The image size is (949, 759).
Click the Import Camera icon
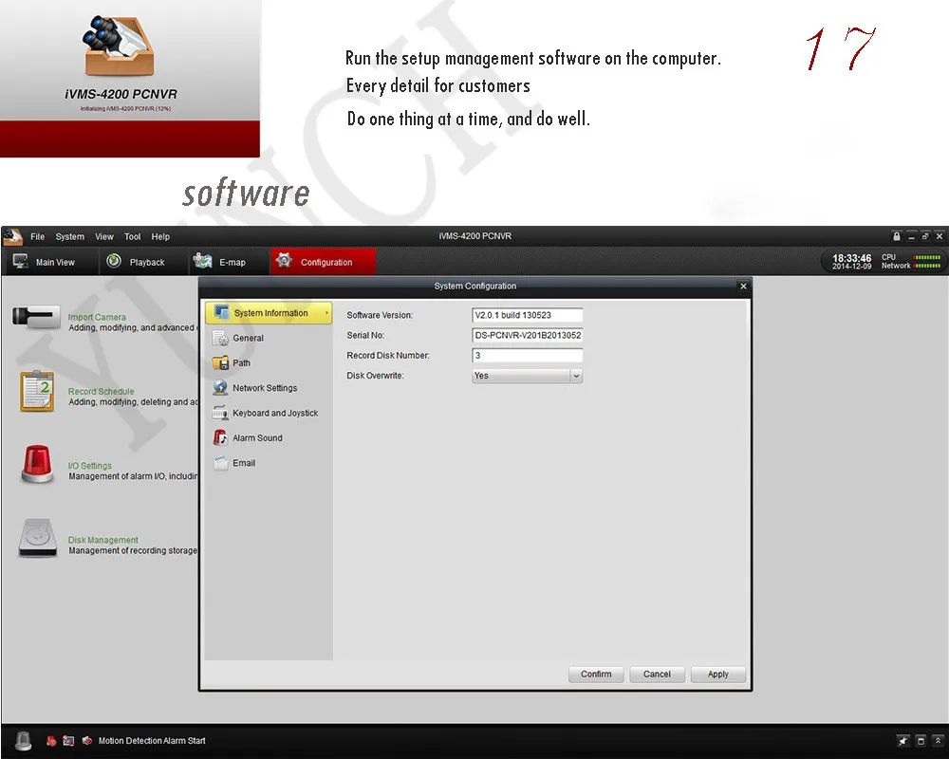(x=36, y=317)
